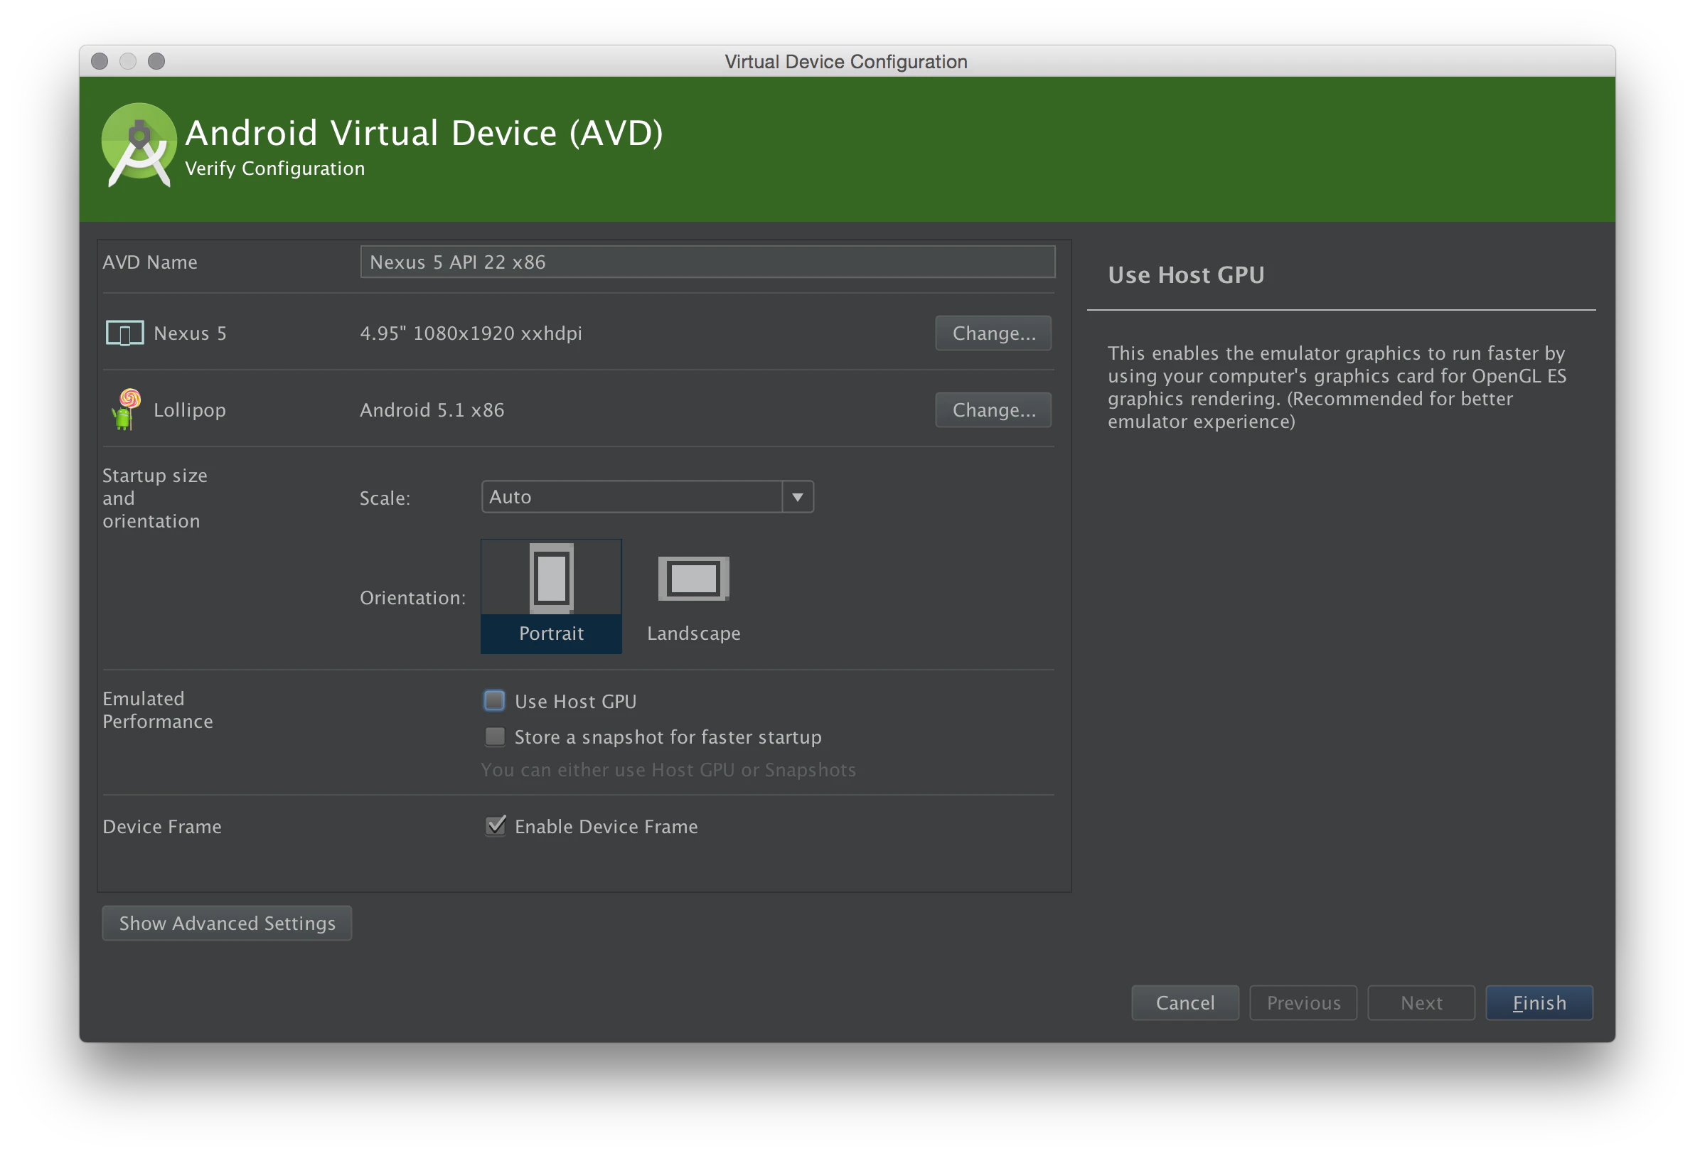Click the AVD Name input field

click(x=707, y=262)
